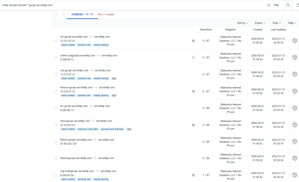
Task: Click cloud download icon in online-csdgovpk row
Action: (x=193, y=58)
